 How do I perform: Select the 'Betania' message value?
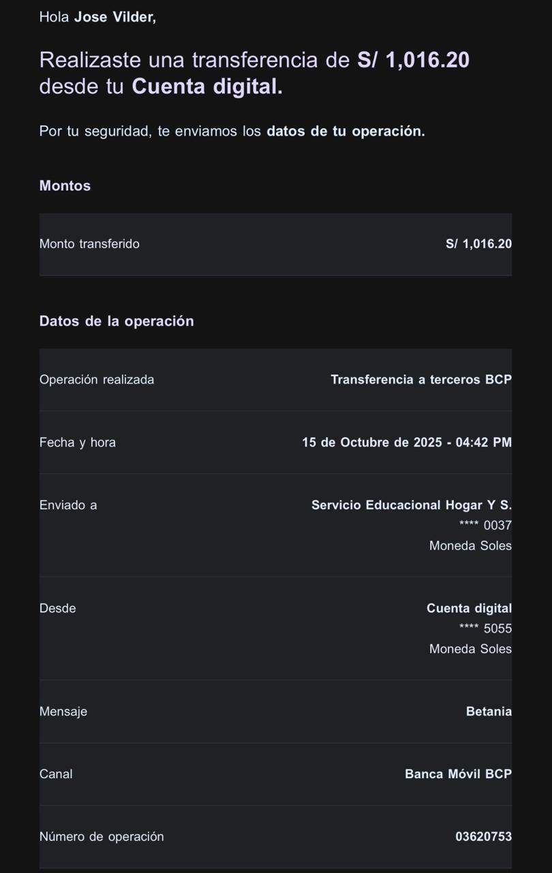pos(489,712)
